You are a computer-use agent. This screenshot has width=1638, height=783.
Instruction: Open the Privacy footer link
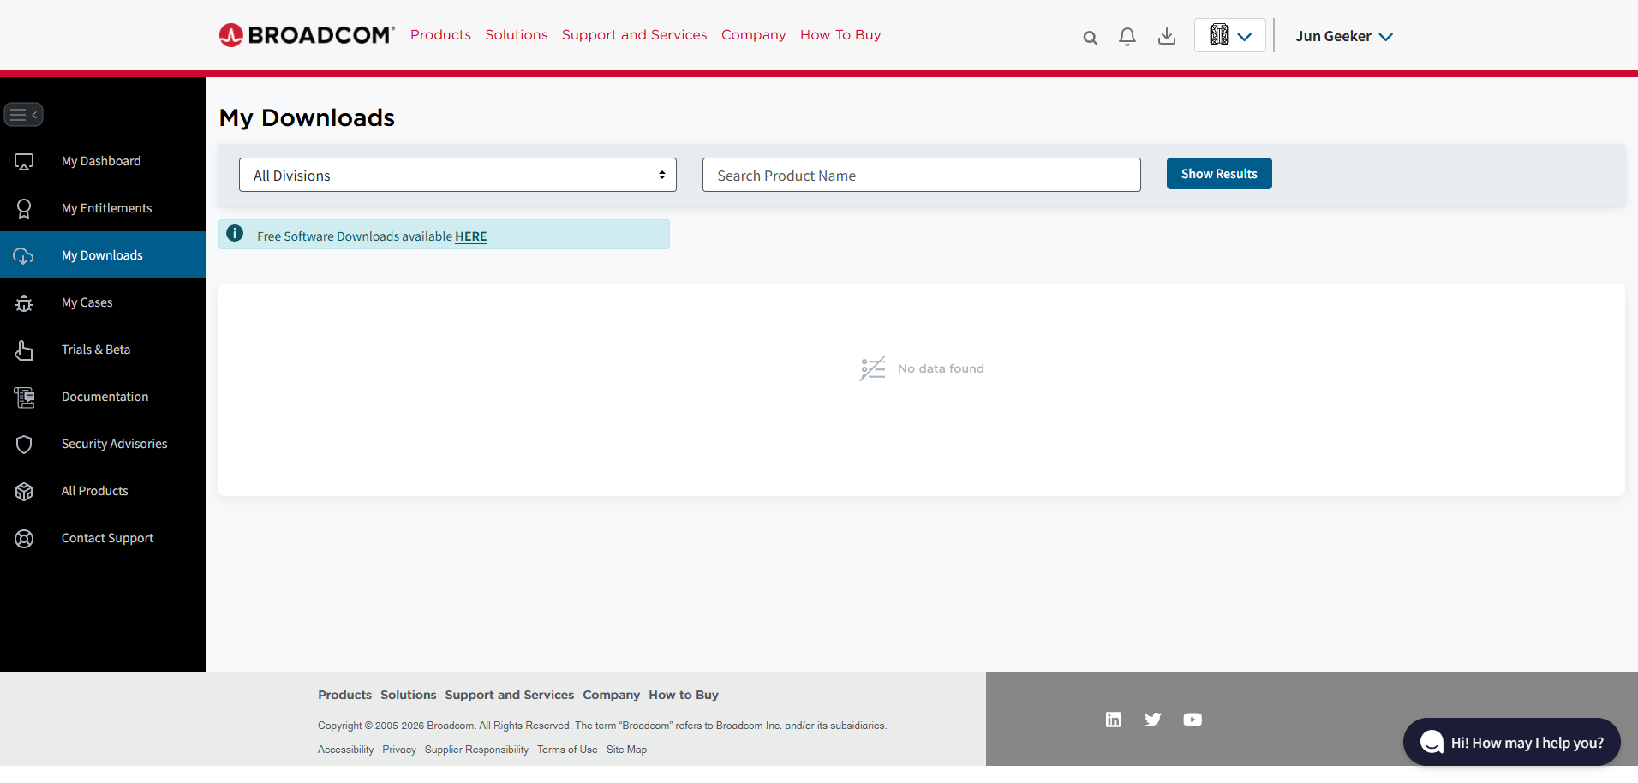tap(399, 750)
